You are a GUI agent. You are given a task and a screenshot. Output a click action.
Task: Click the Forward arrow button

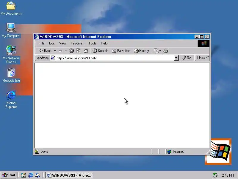pos(61,51)
